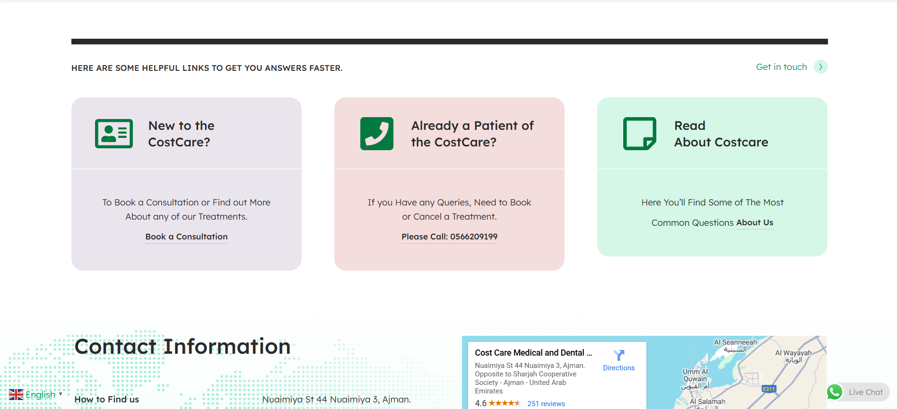Open the WhatsApp icon for live chat

(x=835, y=392)
